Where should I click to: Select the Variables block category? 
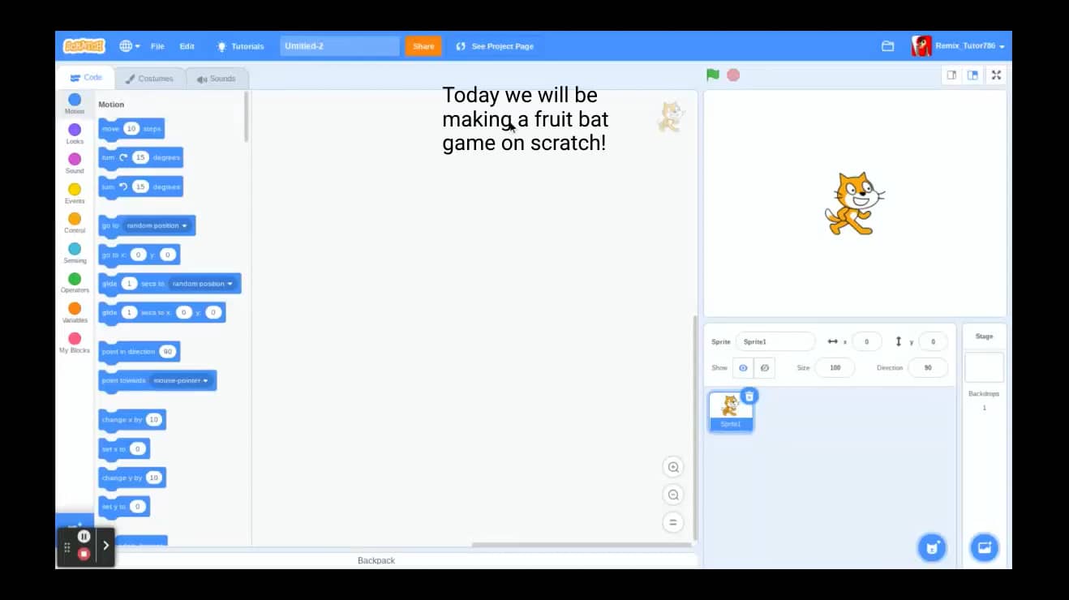(x=75, y=313)
